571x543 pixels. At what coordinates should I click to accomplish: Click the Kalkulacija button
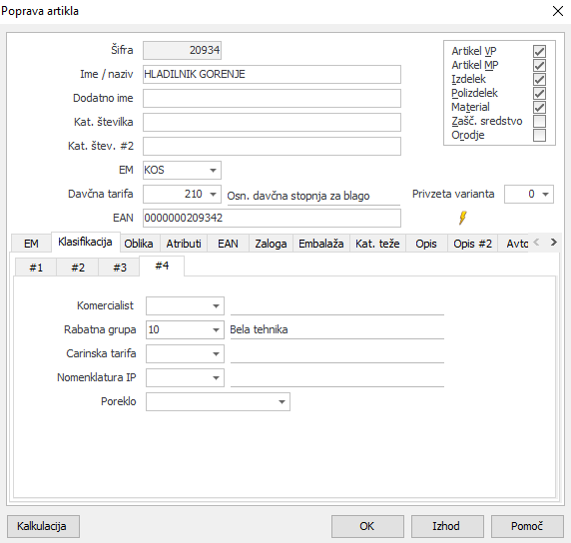(x=43, y=526)
